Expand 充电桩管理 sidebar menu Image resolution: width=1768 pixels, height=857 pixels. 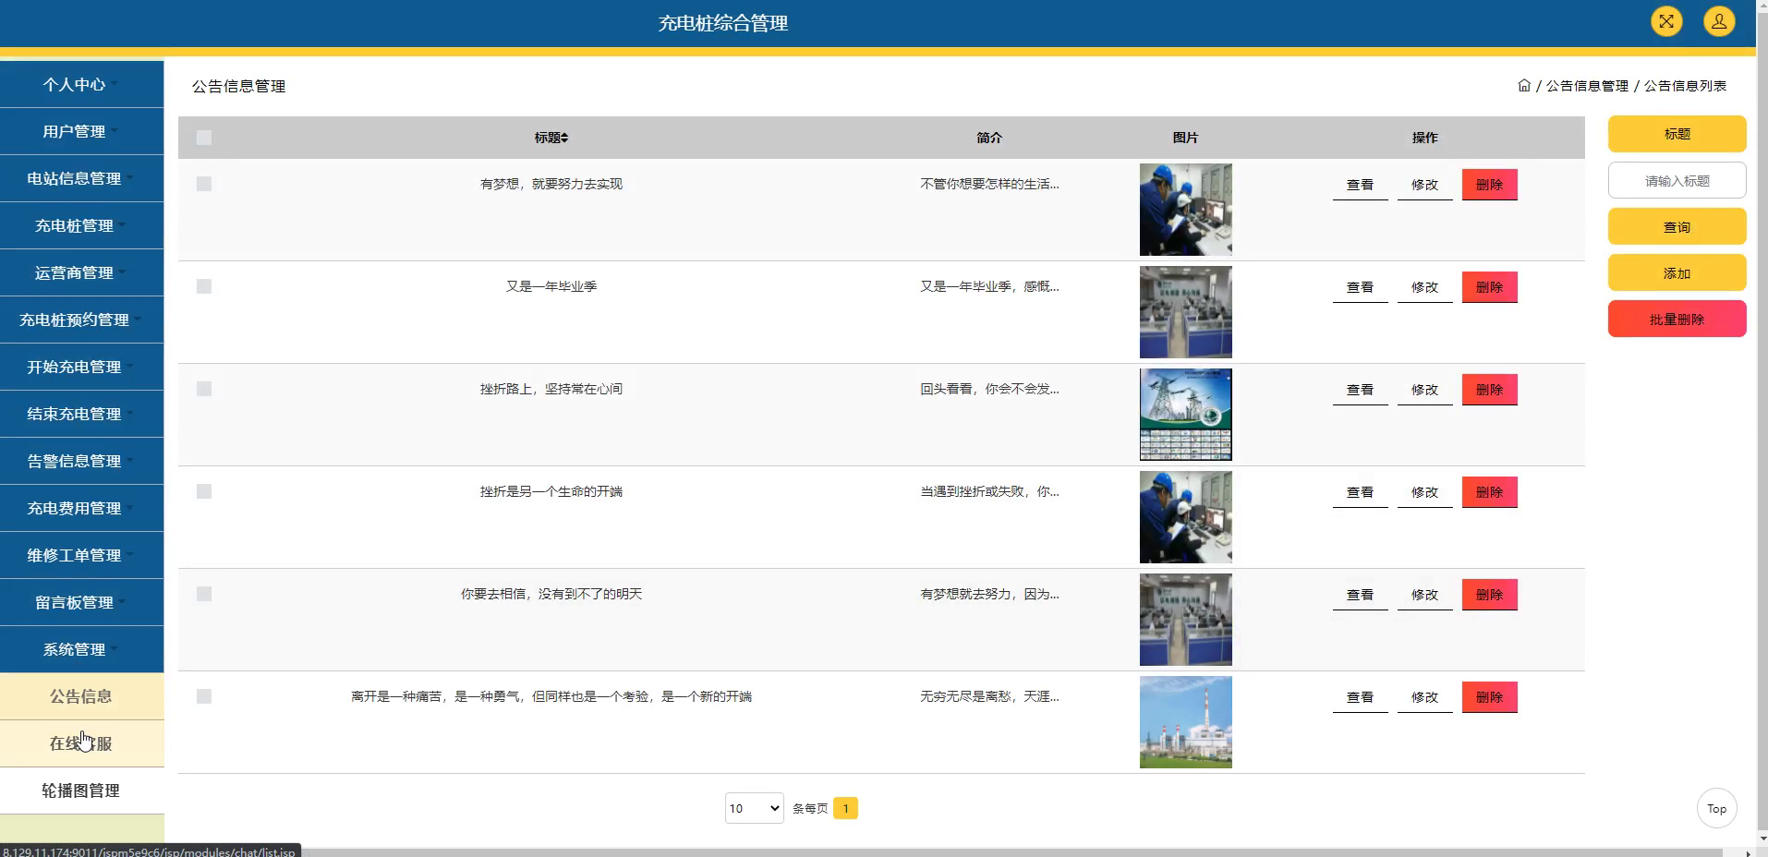click(x=81, y=225)
